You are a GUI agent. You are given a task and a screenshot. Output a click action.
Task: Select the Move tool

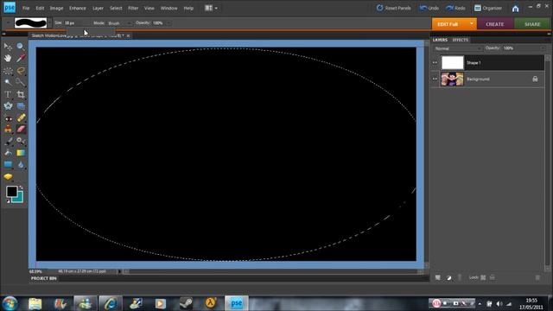tap(8, 47)
